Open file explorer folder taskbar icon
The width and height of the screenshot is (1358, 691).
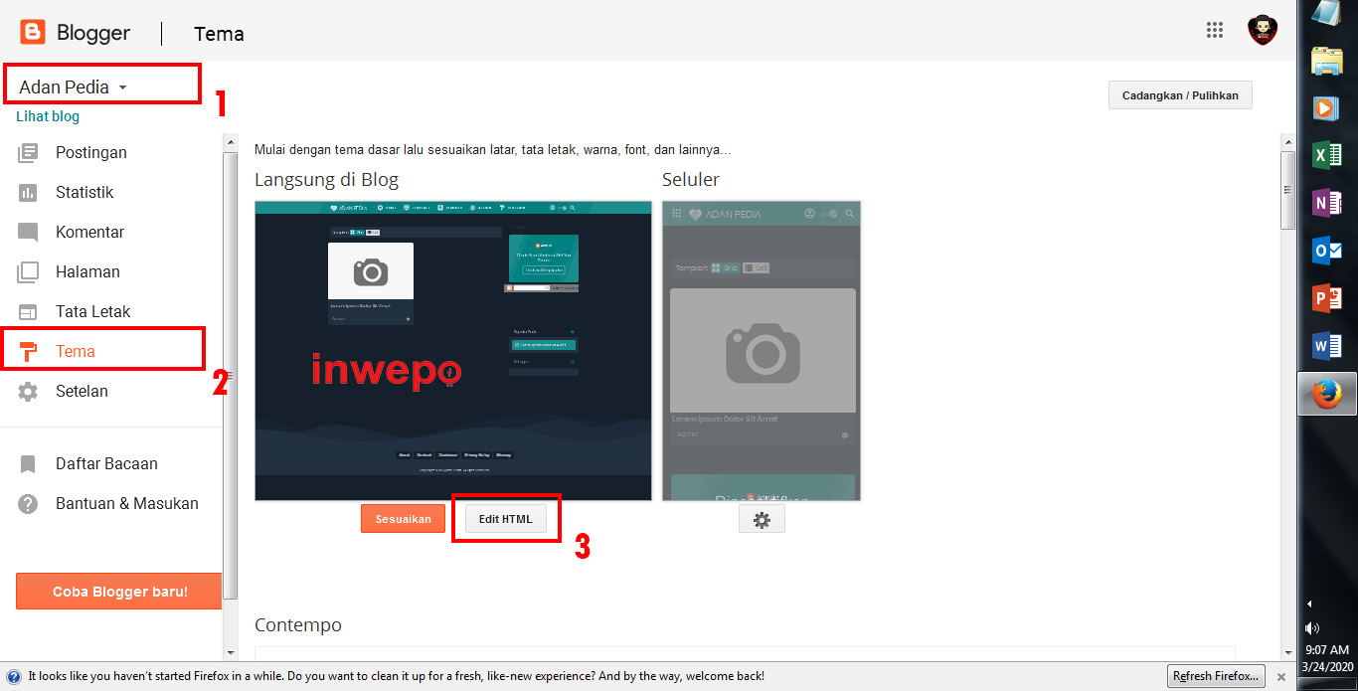click(x=1327, y=61)
